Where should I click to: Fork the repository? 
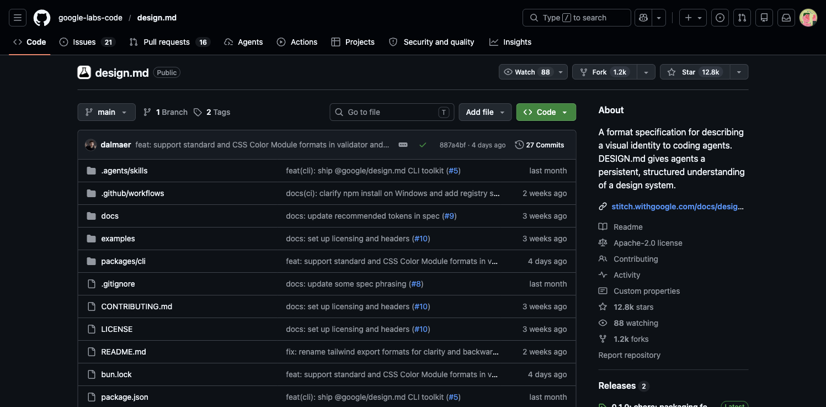605,72
